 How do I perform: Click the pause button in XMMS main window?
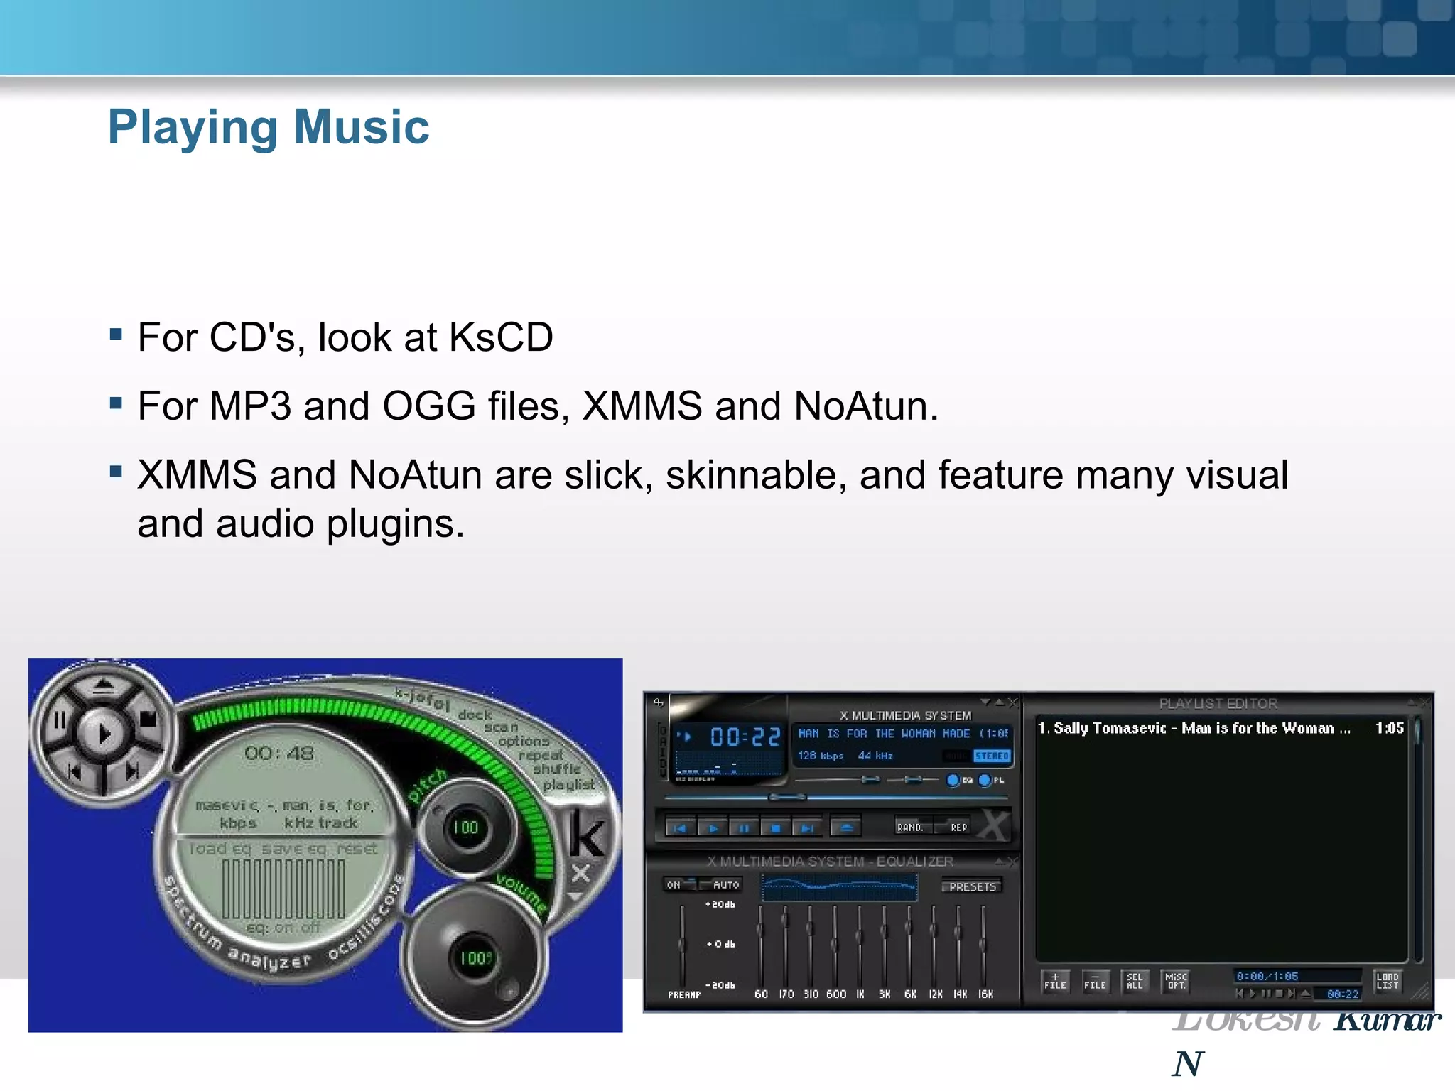coord(744,827)
